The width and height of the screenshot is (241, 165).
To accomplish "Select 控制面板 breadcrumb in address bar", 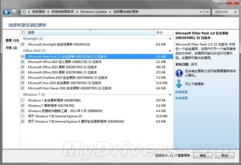I will [39, 12].
